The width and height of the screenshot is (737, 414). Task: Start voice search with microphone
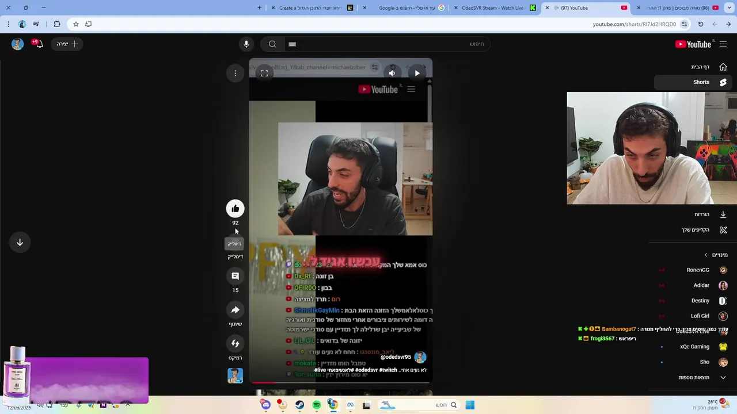[246, 44]
